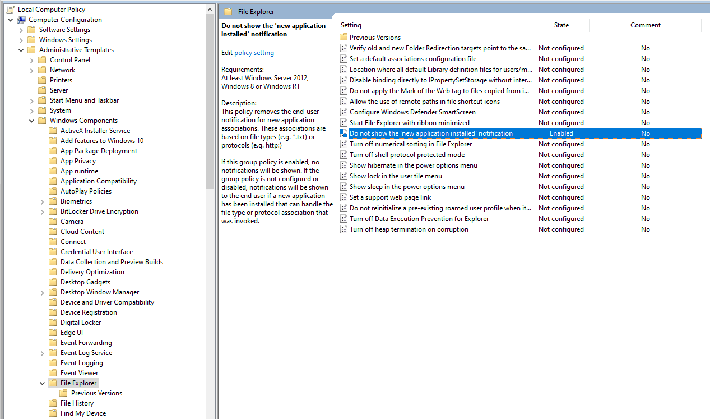Click the Event Viewer folder icon
This screenshot has height=419, width=710.
point(53,373)
